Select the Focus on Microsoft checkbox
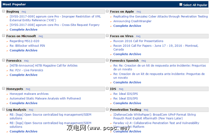210x135 pixels. click(4, 36)
